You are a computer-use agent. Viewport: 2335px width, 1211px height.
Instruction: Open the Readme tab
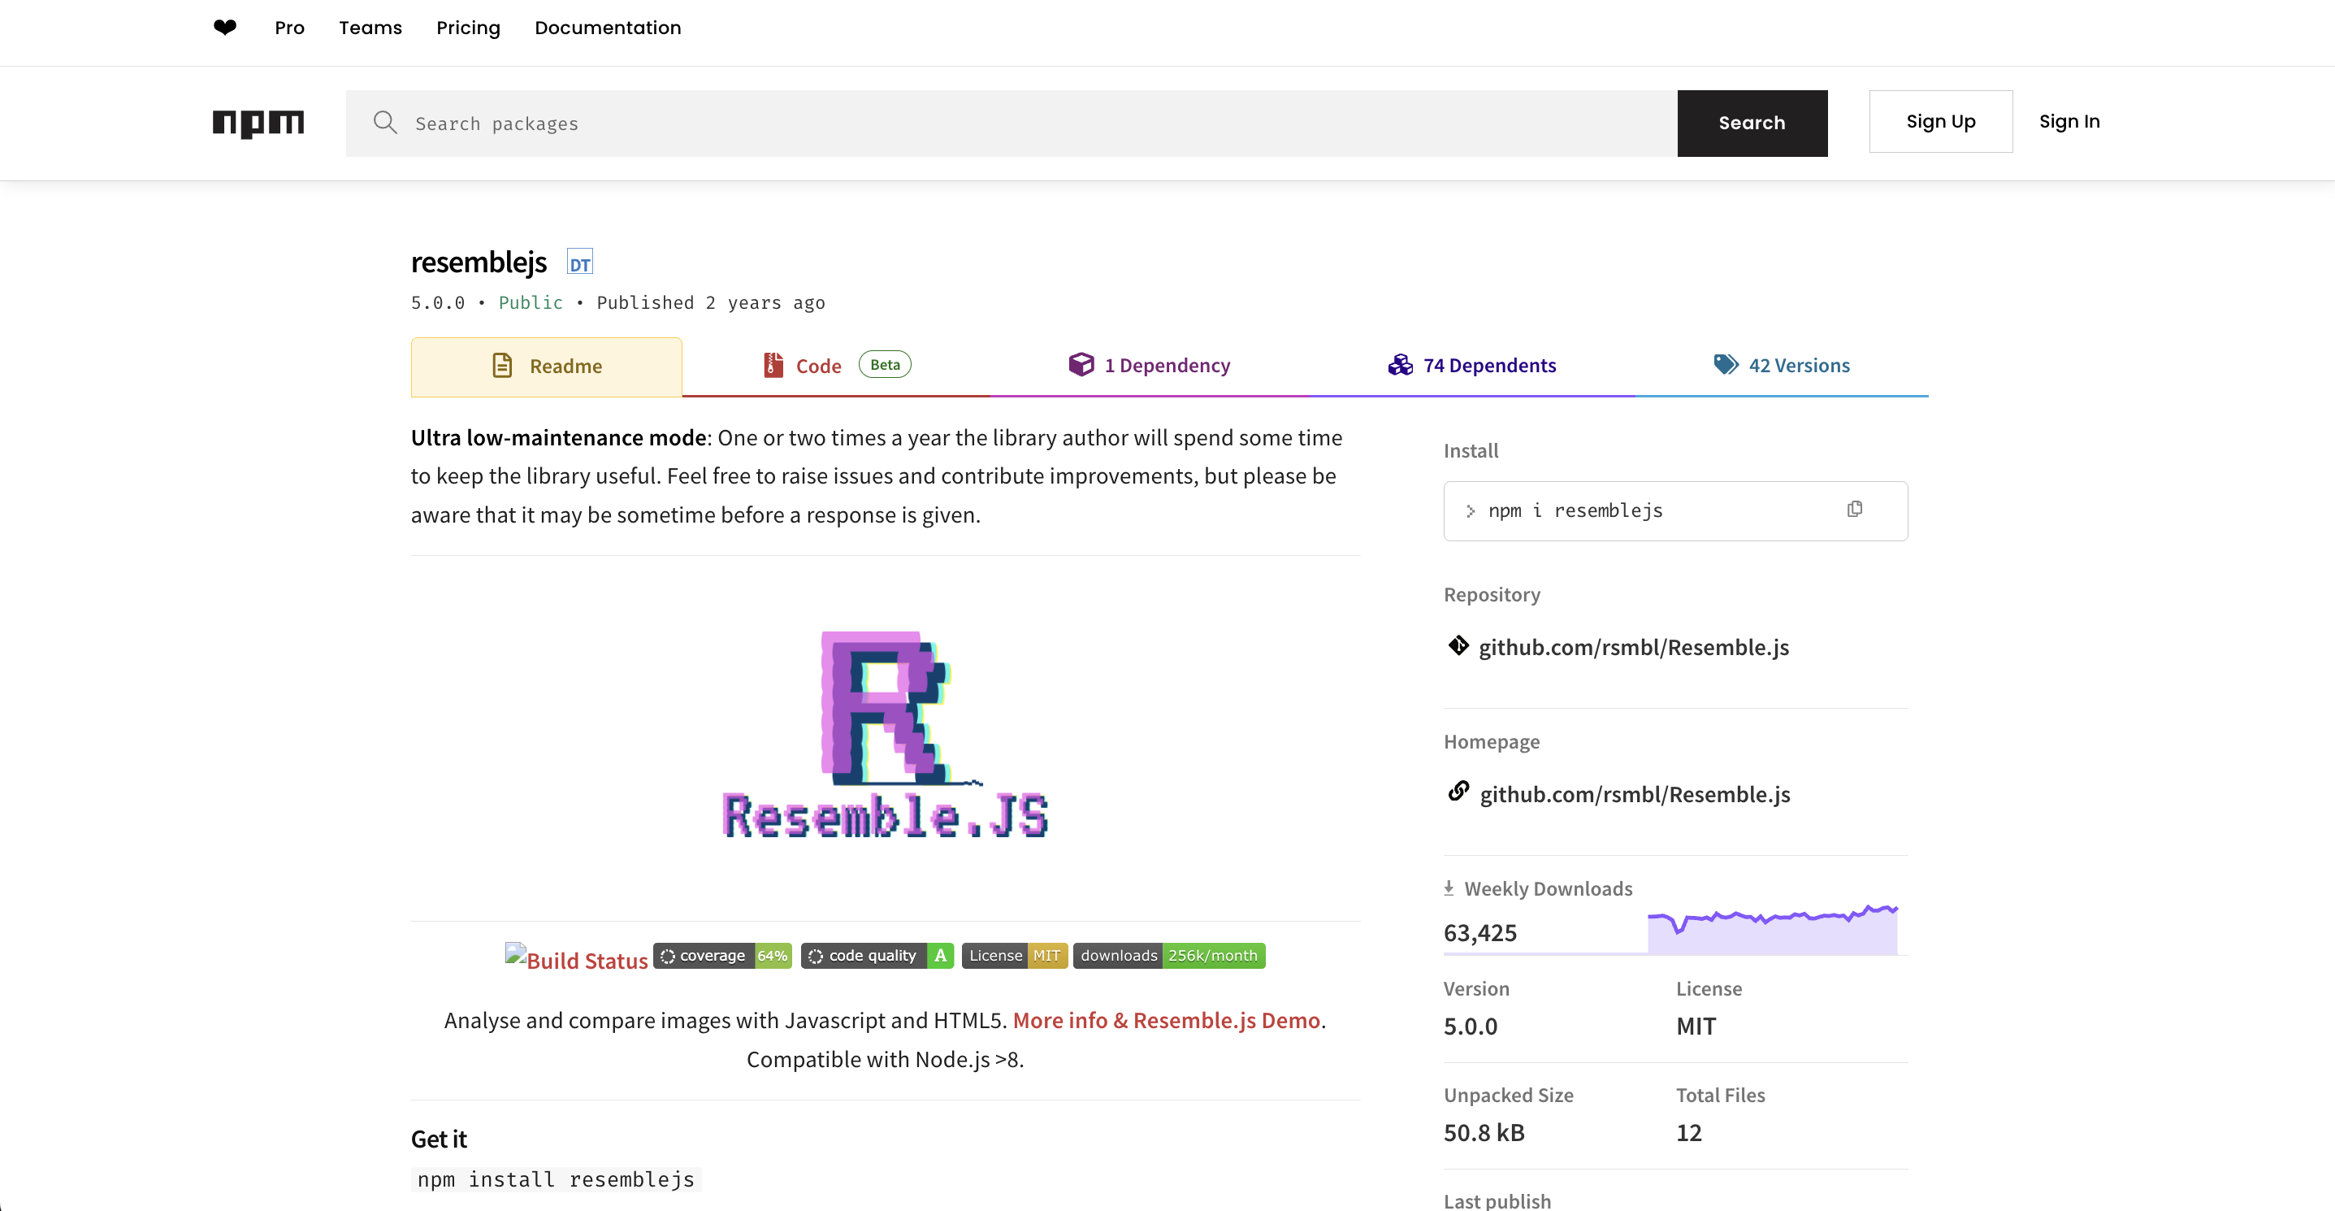click(547, 367)
